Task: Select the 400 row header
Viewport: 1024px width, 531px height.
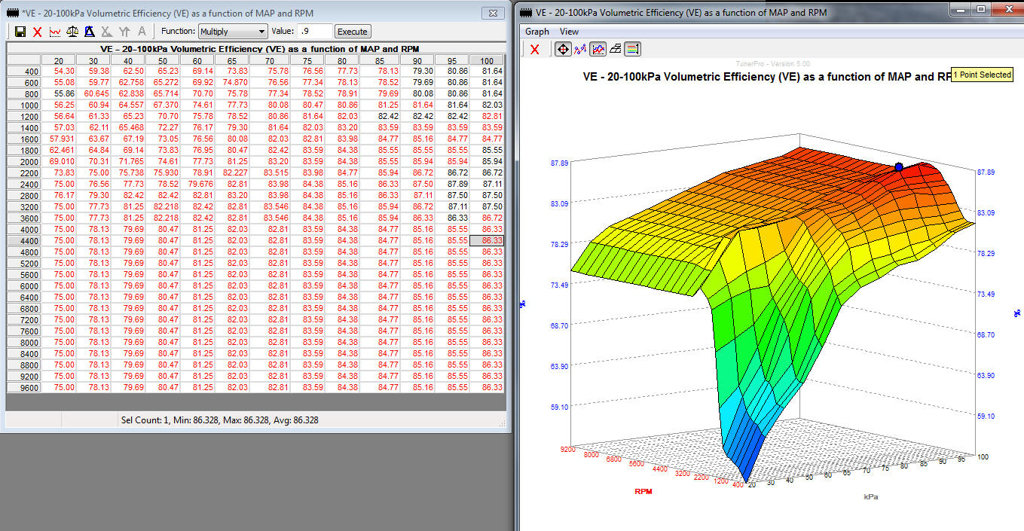Action: coord(24,71)
